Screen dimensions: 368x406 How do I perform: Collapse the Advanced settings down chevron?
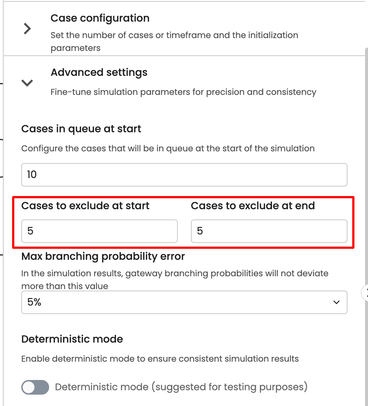point(27,83)
